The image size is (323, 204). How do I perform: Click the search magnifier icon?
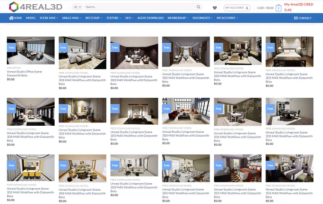(x=198, y=7)
